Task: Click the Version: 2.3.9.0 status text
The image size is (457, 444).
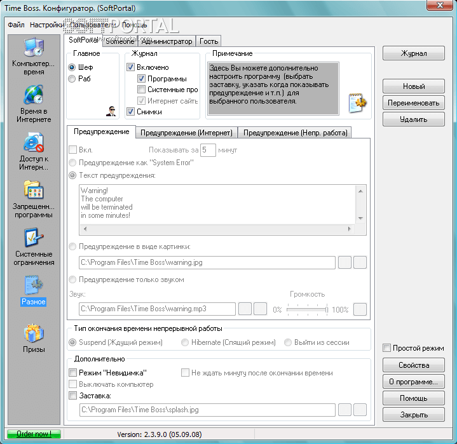Action: (x=159, y=434)
